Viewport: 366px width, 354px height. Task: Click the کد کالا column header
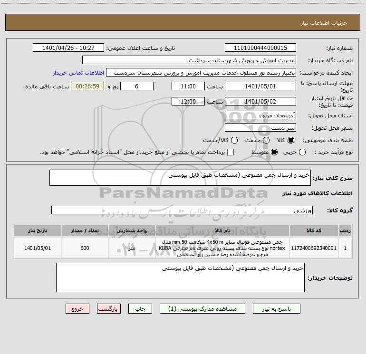pyautogui.click(x=314, y=230)
